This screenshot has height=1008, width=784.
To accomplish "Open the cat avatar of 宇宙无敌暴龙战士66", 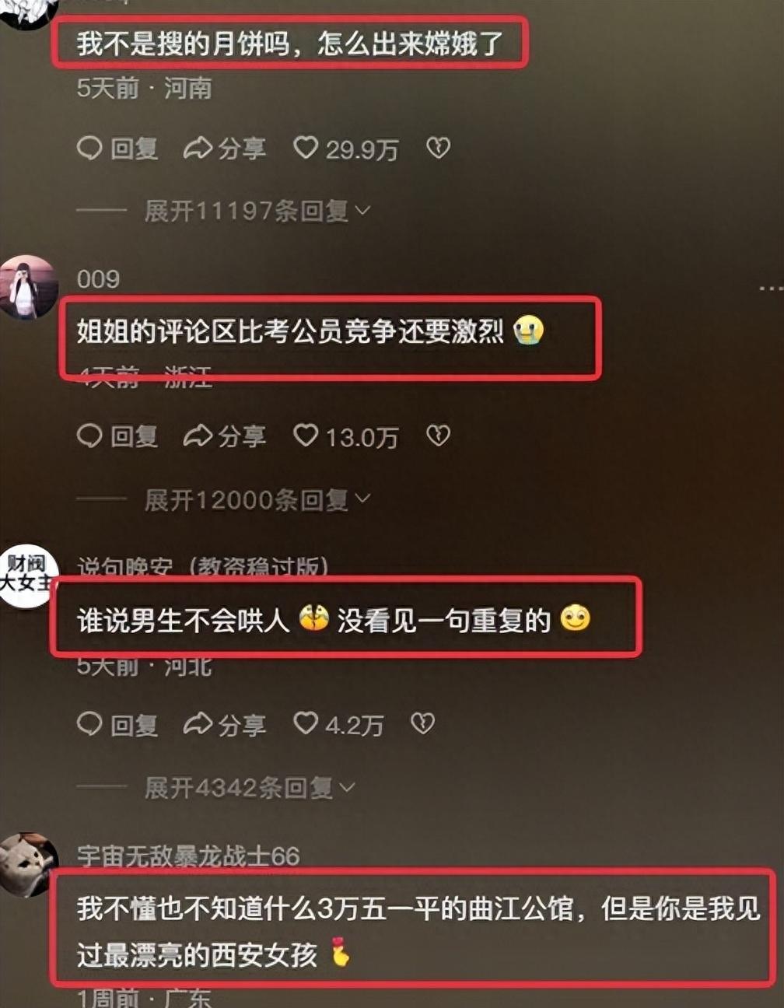I will 28,866.
